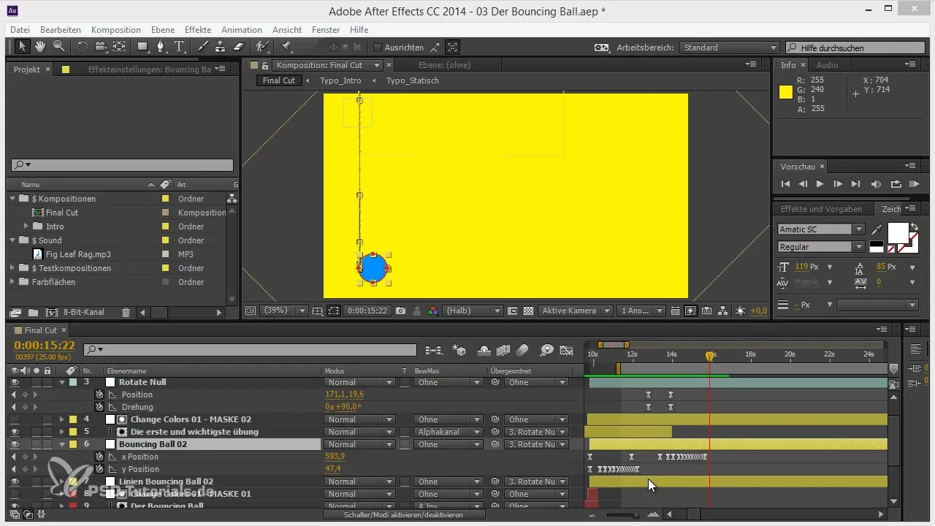935x526 pixels.
Task: Delete selected project item trash icon
Action: pos(126,312)
